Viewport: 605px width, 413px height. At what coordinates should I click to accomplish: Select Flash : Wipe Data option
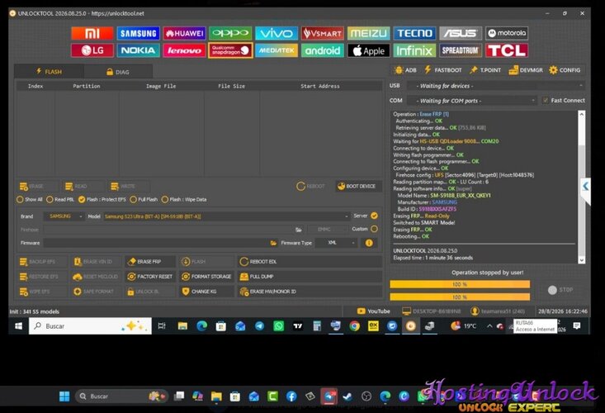point(184,200)
